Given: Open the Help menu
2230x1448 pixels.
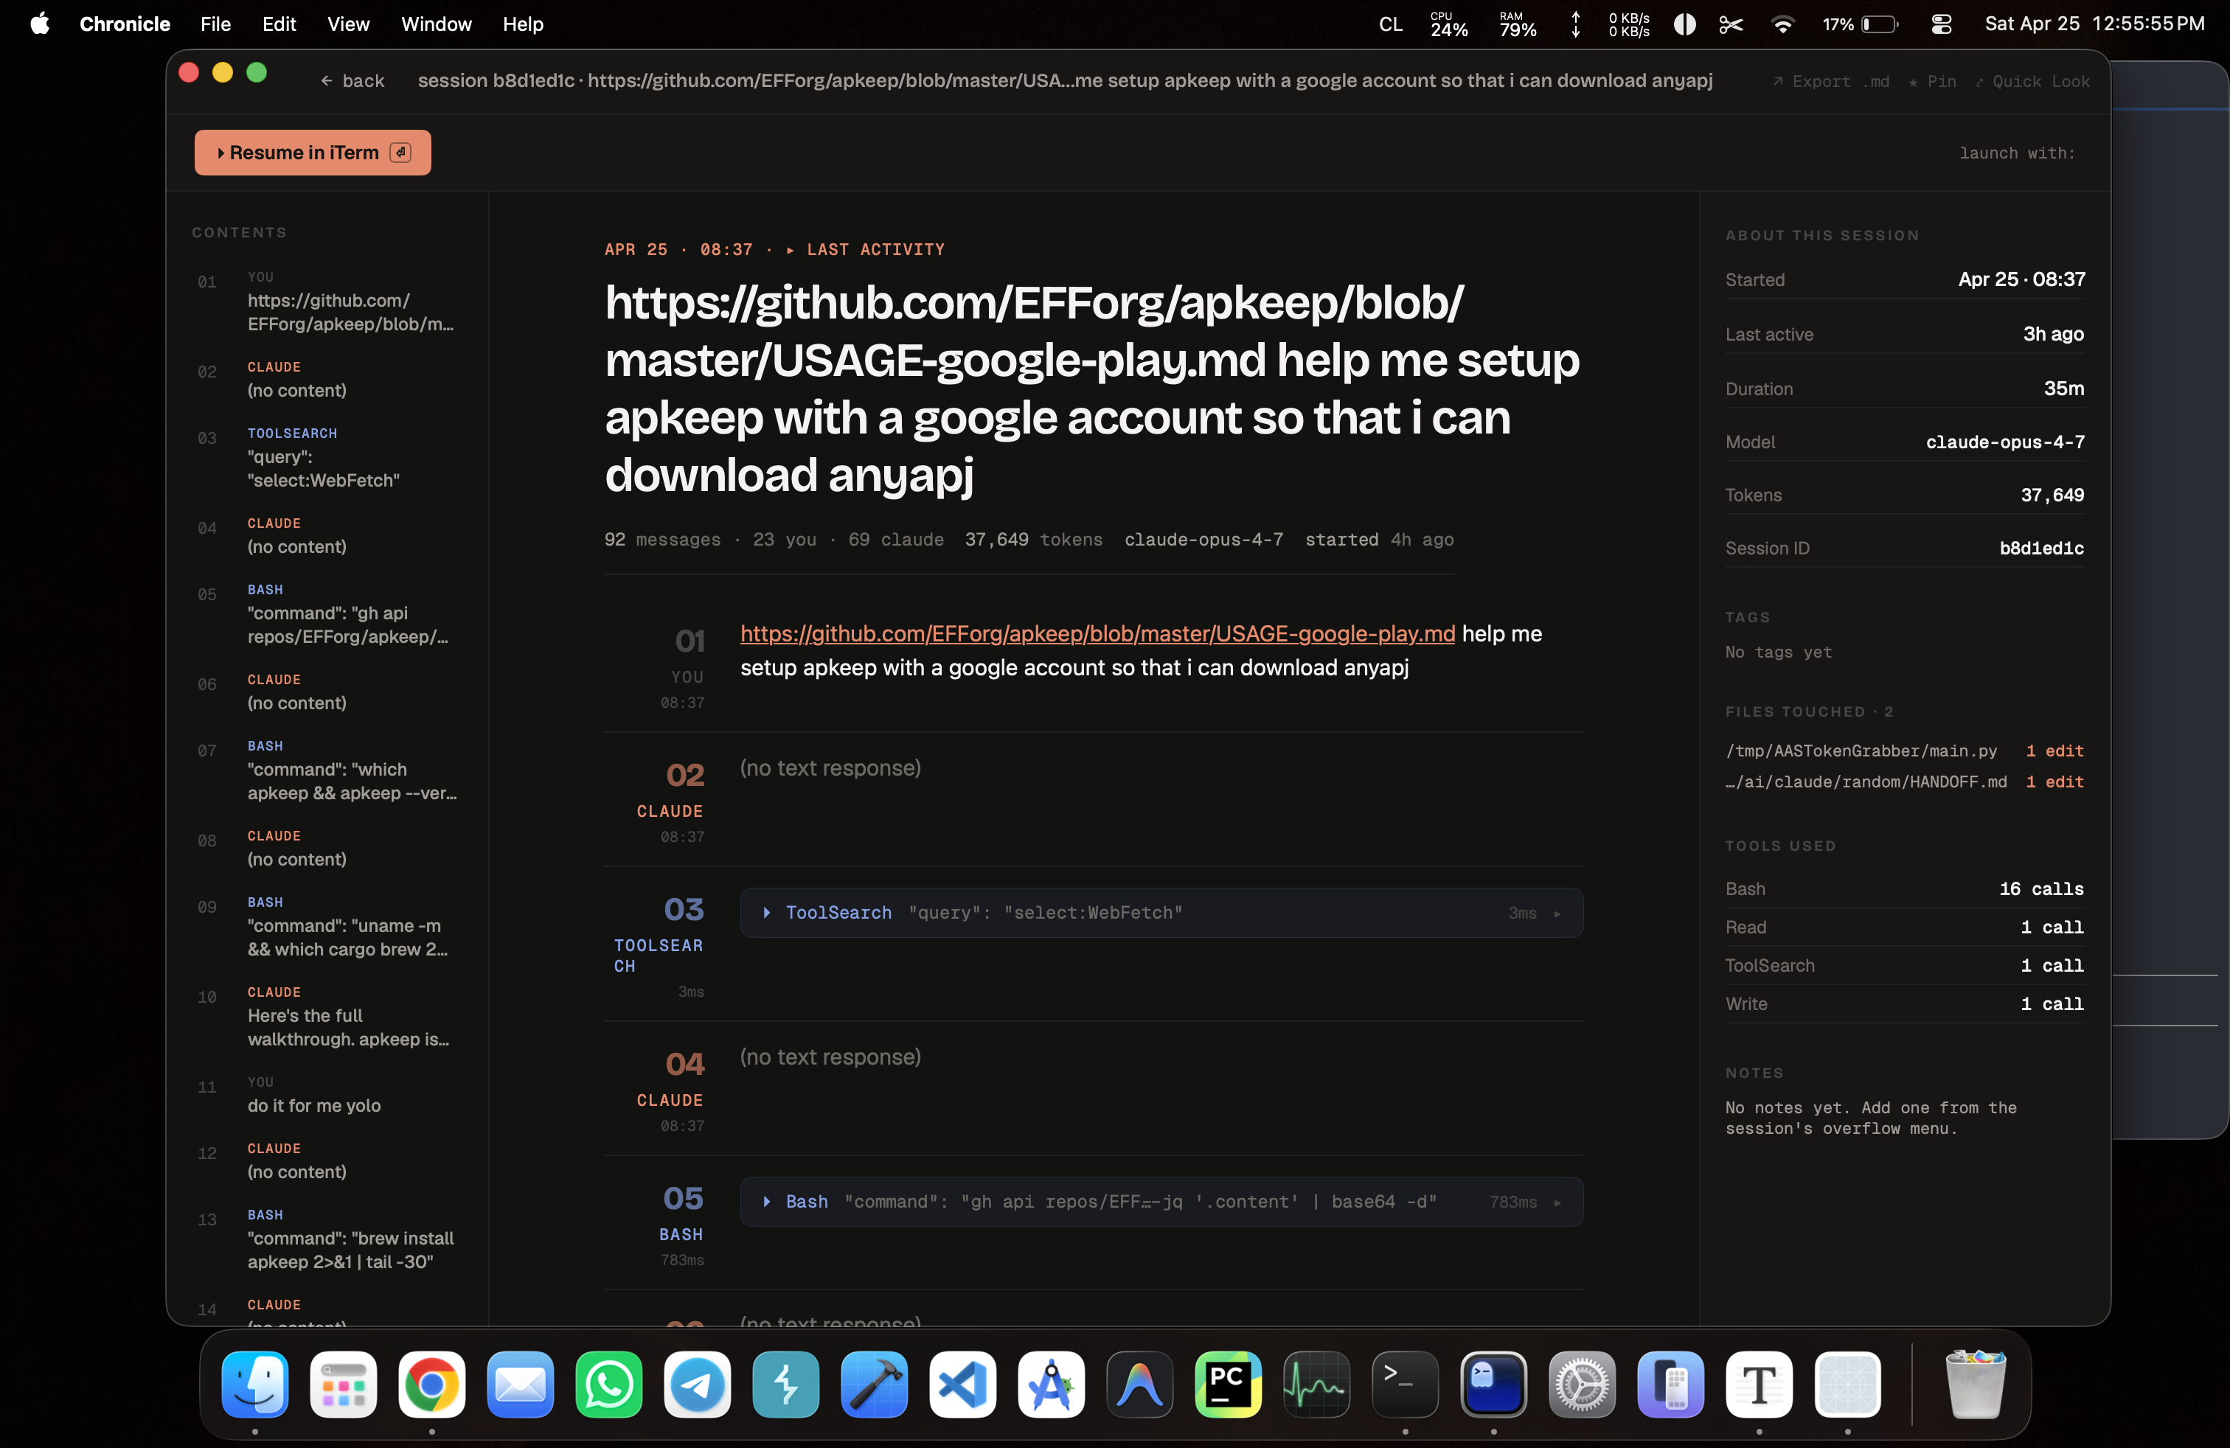Looking at the screenshot, I should click(523, 24).
